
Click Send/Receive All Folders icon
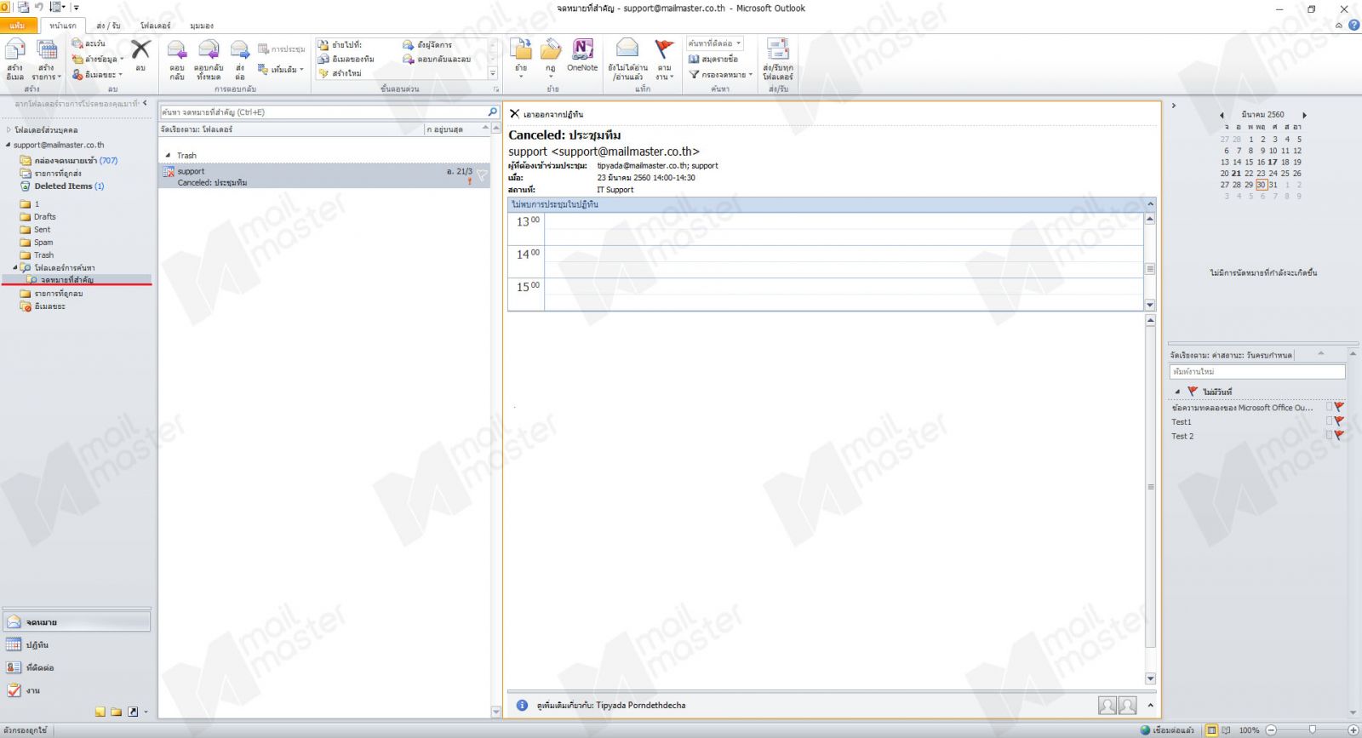[x=777, y=49]
